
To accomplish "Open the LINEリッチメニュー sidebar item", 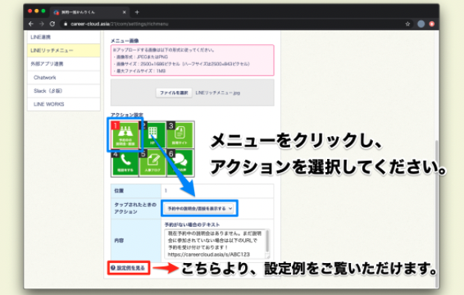I will tap(64, 51).
